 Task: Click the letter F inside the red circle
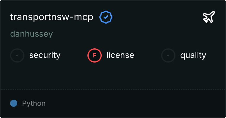click(95, 55)
